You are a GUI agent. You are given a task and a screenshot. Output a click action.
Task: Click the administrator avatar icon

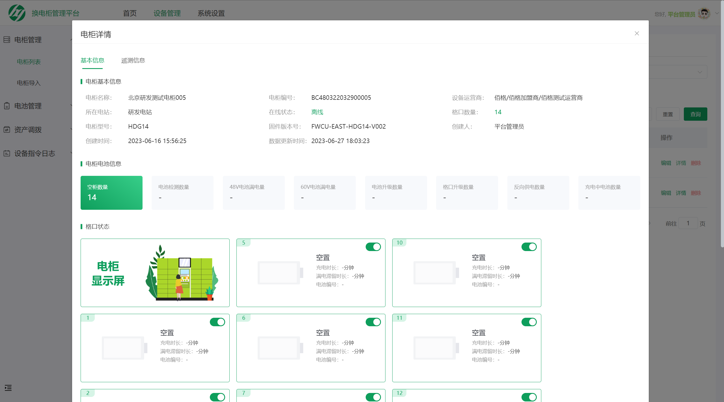coord(704,14)
